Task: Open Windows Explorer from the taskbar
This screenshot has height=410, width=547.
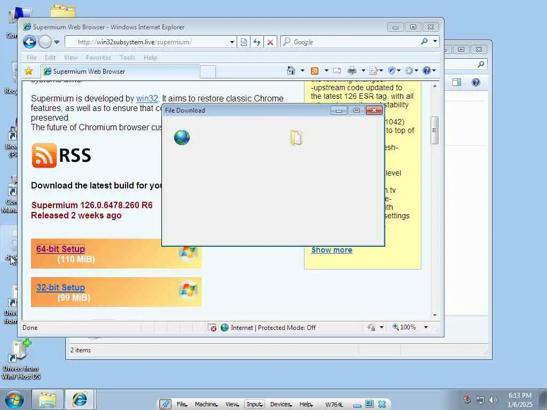Action: 48,399
